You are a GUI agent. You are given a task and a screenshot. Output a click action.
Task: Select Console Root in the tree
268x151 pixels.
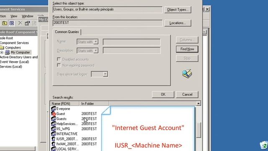coord(7,38)
